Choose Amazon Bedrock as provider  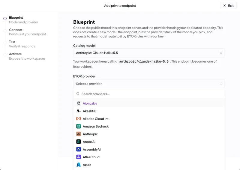(149, 126)
